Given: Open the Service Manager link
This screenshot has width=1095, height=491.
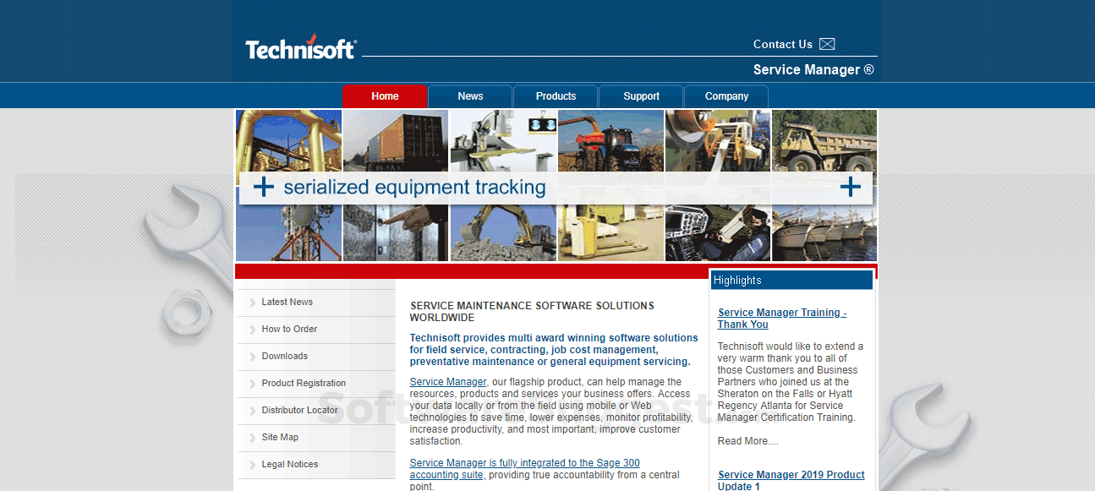Looking at the screenshot, I should [447, 381].
